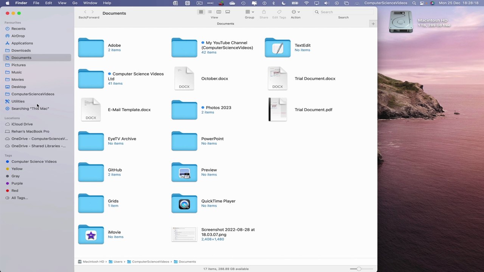Image resolution: width=484 pixels, height=272 pixels.
Task: Click Users in the path bar
Action: coord(116,261)
